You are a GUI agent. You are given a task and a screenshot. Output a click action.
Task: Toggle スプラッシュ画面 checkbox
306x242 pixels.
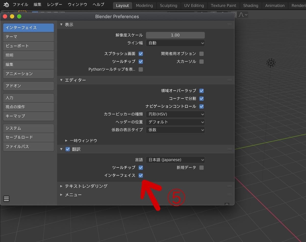point(141,54)
